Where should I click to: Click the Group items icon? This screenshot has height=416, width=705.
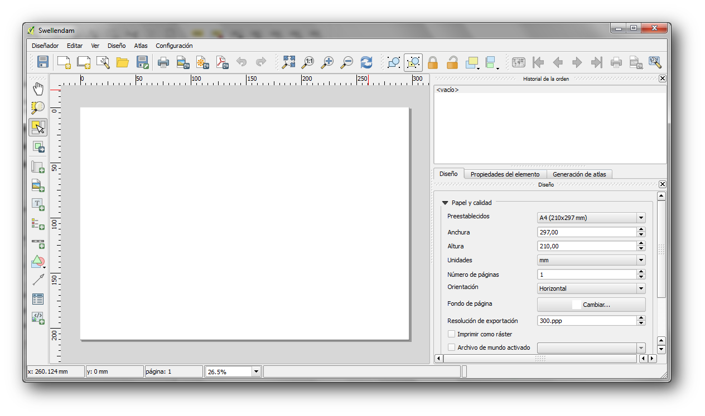394,62
